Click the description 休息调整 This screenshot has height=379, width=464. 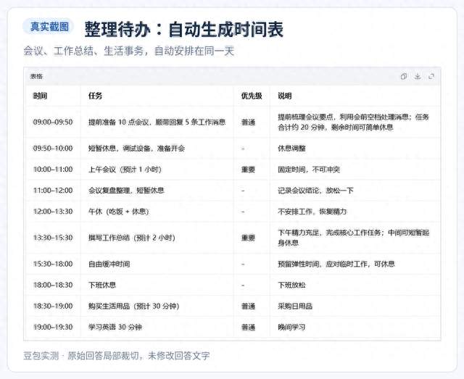pos(291,149)
